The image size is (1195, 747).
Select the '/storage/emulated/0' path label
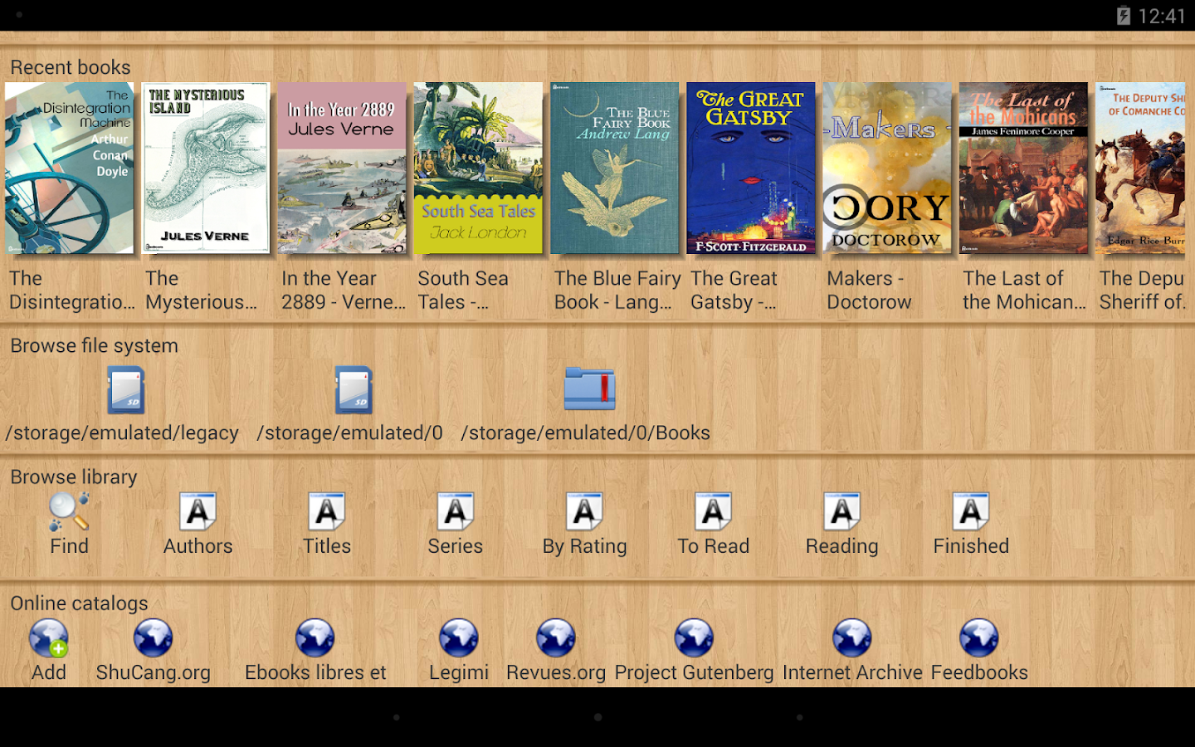tap(349, 433)
